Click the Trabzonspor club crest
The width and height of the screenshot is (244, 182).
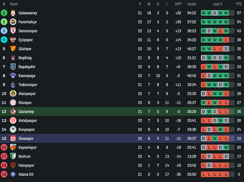pos(13,85)
